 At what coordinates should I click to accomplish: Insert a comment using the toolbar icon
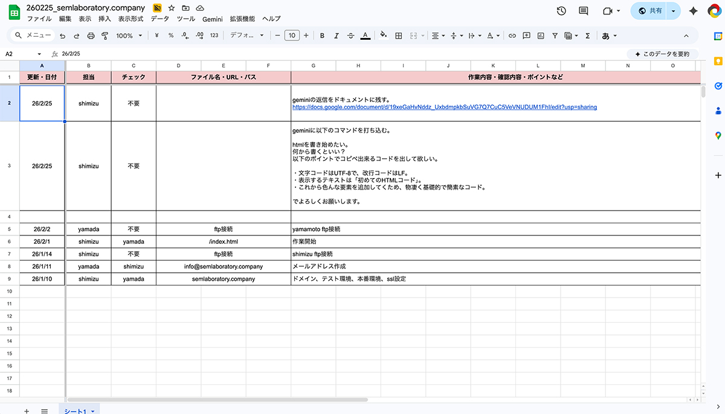[x=526, y=36]
